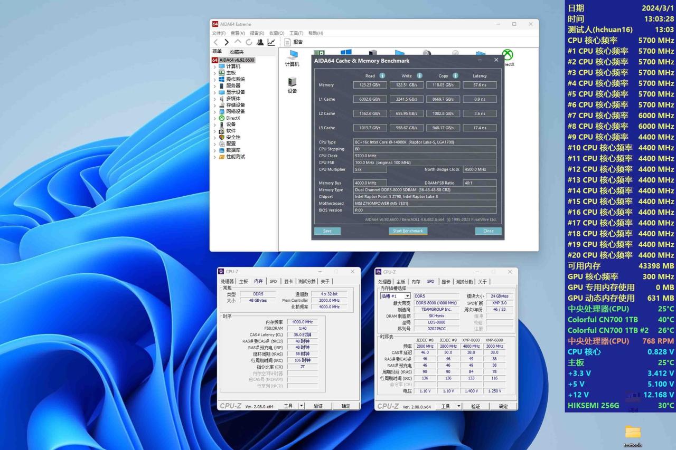Viewport: 676px width, 450px height.
Task: Open the 插槽 #1 slot dropdown
Action: pos(407,296)
